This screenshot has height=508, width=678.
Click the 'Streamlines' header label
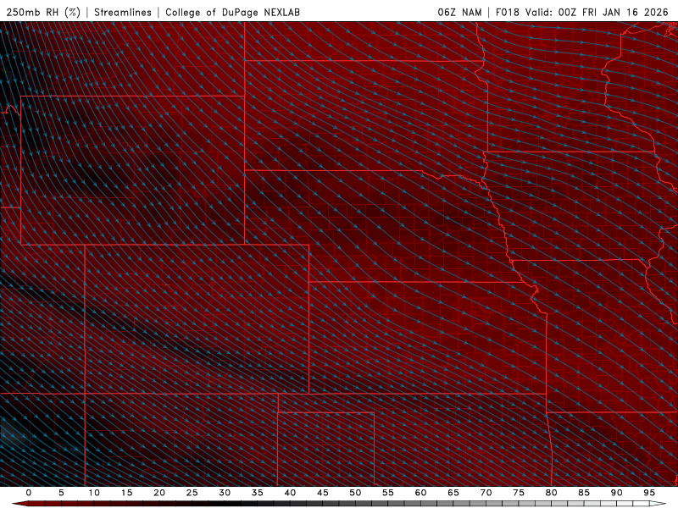[123, 12]
